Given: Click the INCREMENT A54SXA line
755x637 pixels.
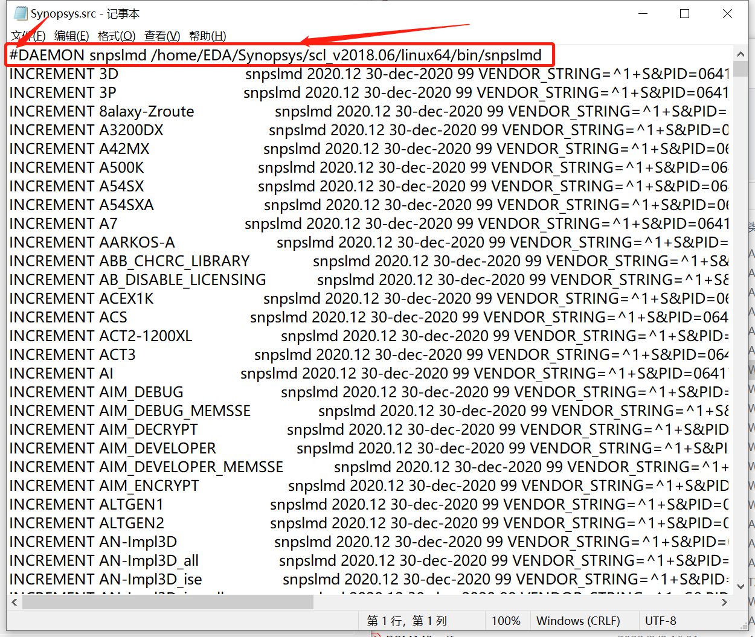Looking at the screenshot, I should tap(369, 205).
